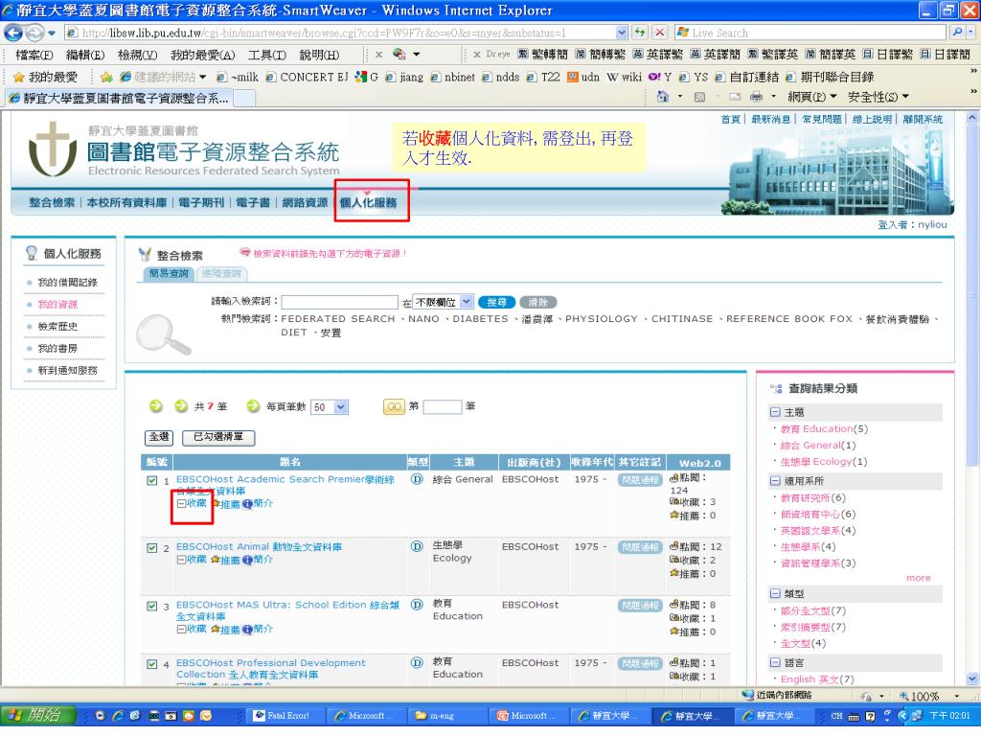The height and width of the screenshot is (736, 981).
Task: Collapse the 適用系所 category section
Action: point(775,481)
